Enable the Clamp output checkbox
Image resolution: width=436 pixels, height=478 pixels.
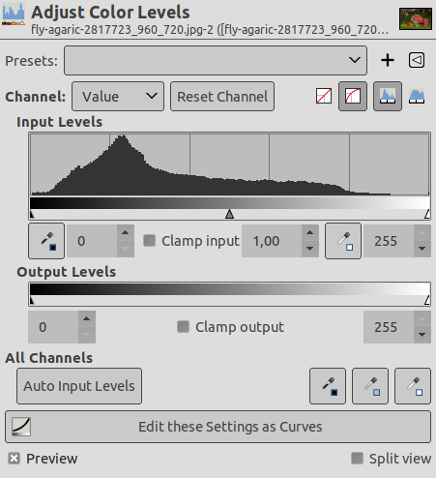click(x=183, y=327)
